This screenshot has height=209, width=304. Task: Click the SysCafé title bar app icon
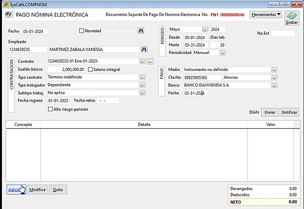[x=6, y=4]
